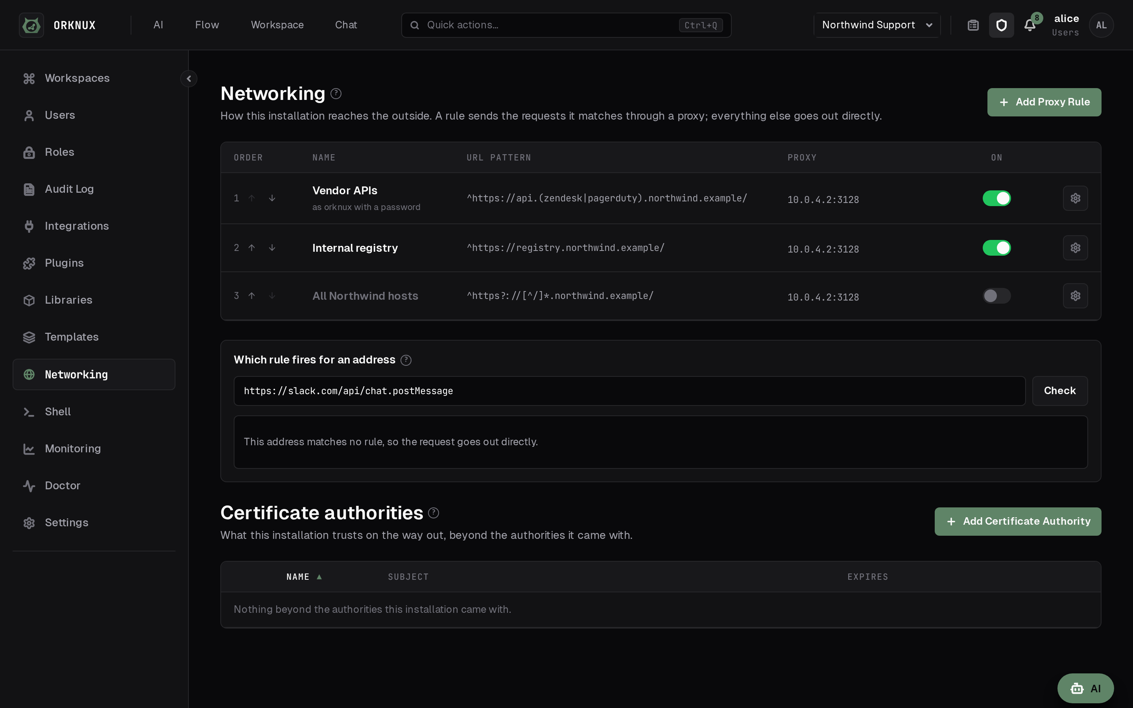Screen dimensions: 1133x708
Task: Open Templates in the sidebar
Action: pos(94,337)
